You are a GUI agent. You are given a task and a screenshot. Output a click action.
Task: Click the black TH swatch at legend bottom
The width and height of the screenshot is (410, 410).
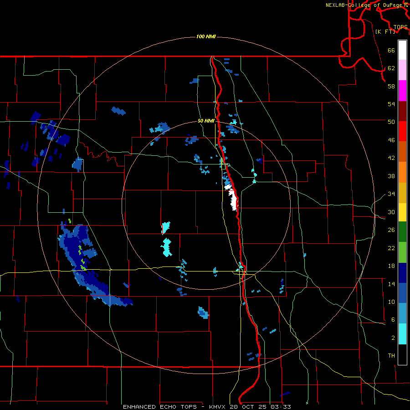(402, 354)
